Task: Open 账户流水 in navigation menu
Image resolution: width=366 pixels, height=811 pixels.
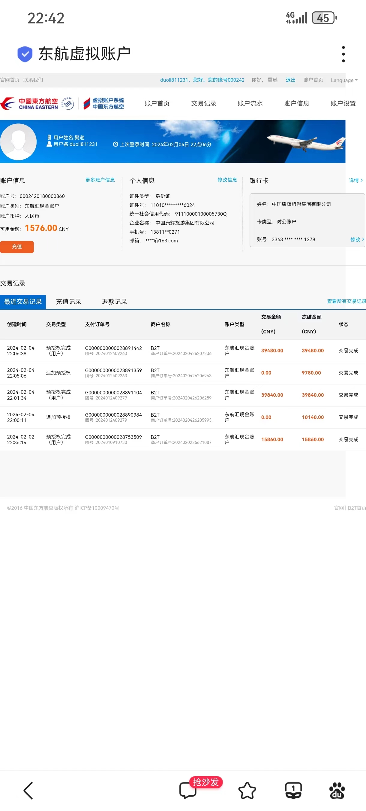Action: [250, 104]
